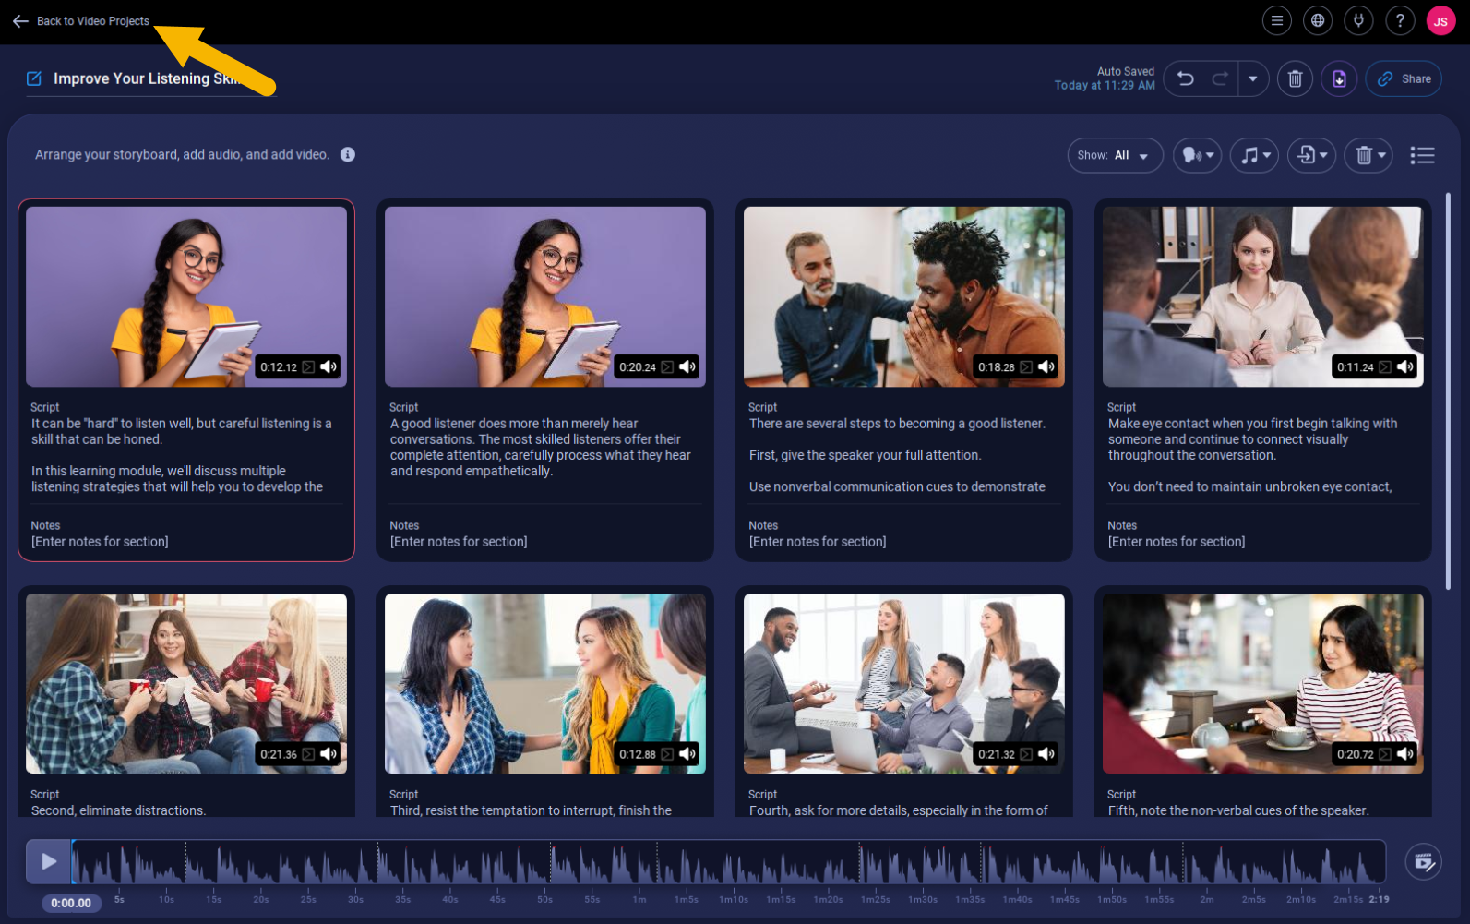Play the video timeline
This screenshot has height=924, width=1470.
[48, 861]
